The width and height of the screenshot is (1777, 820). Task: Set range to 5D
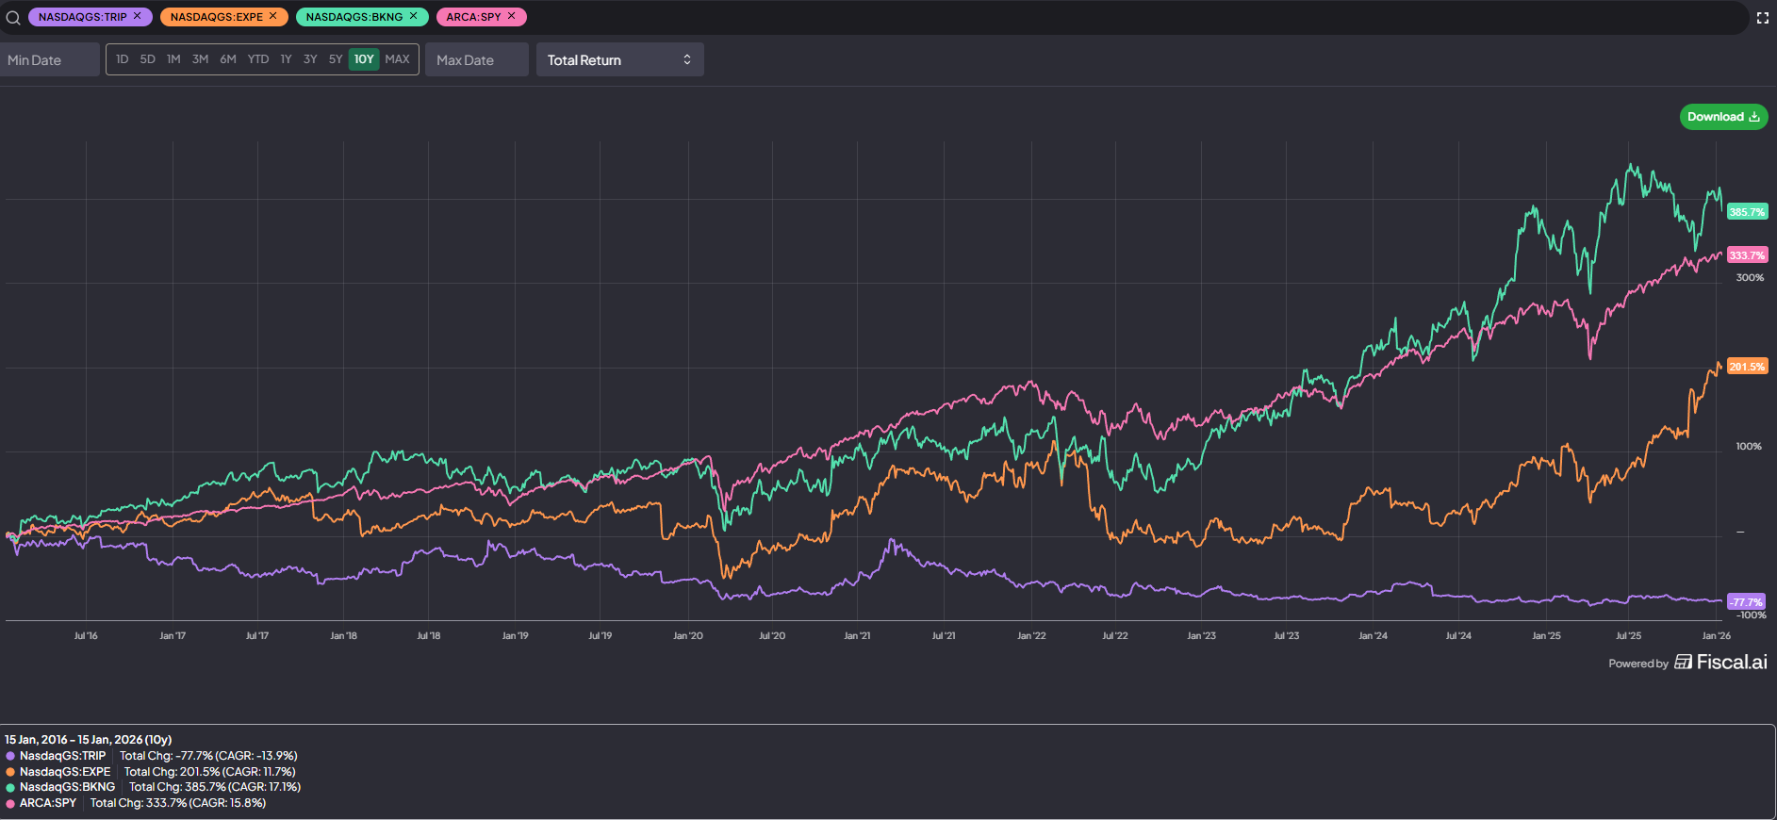pyautogui.click(x=148, y=59)
